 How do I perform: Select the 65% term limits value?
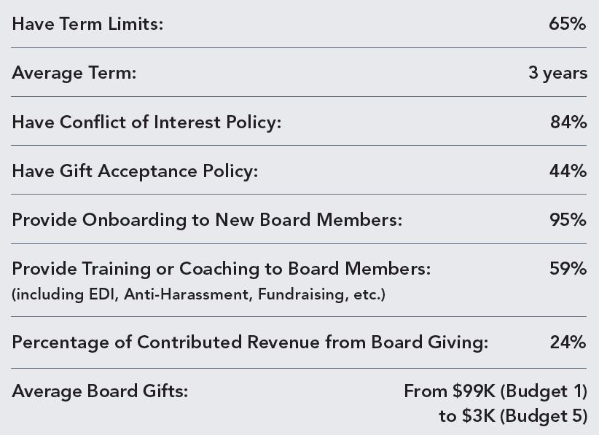pyautogui.click(x=567, y=24)
